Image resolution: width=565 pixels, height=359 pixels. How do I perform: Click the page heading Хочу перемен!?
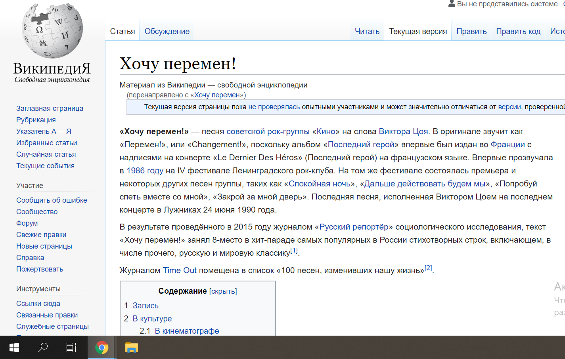[178, 63]
